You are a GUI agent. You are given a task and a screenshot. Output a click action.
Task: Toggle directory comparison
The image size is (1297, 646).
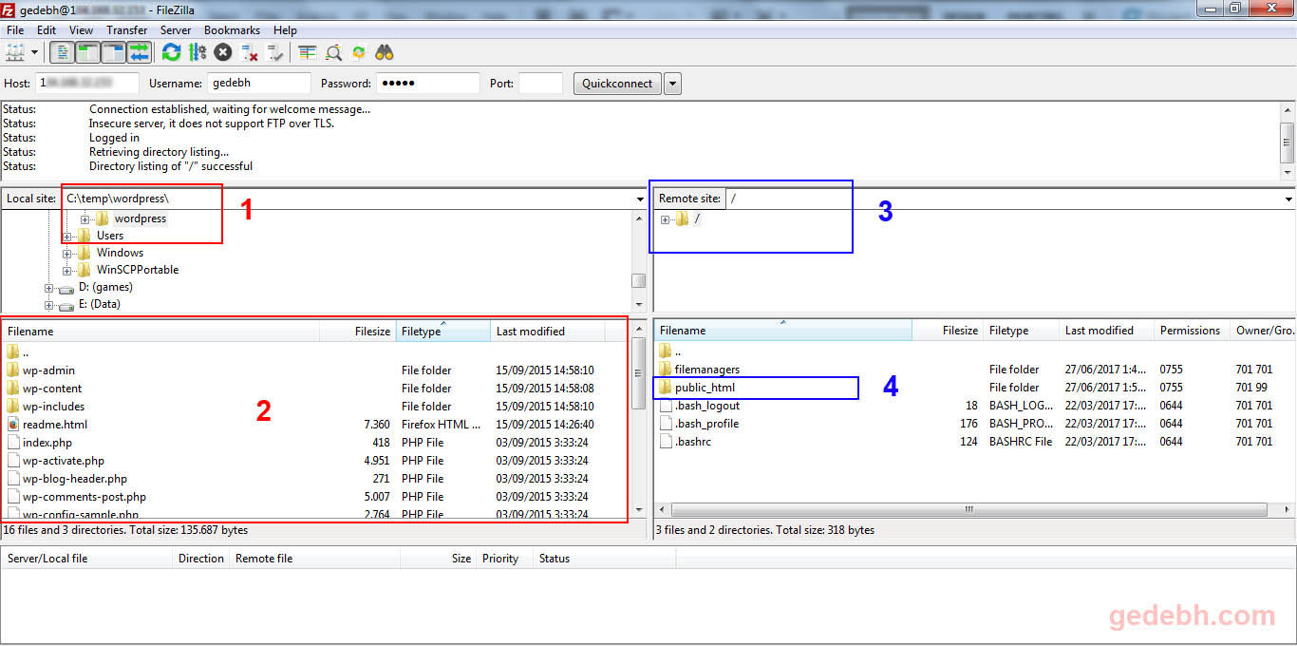(x=333, y=52)
